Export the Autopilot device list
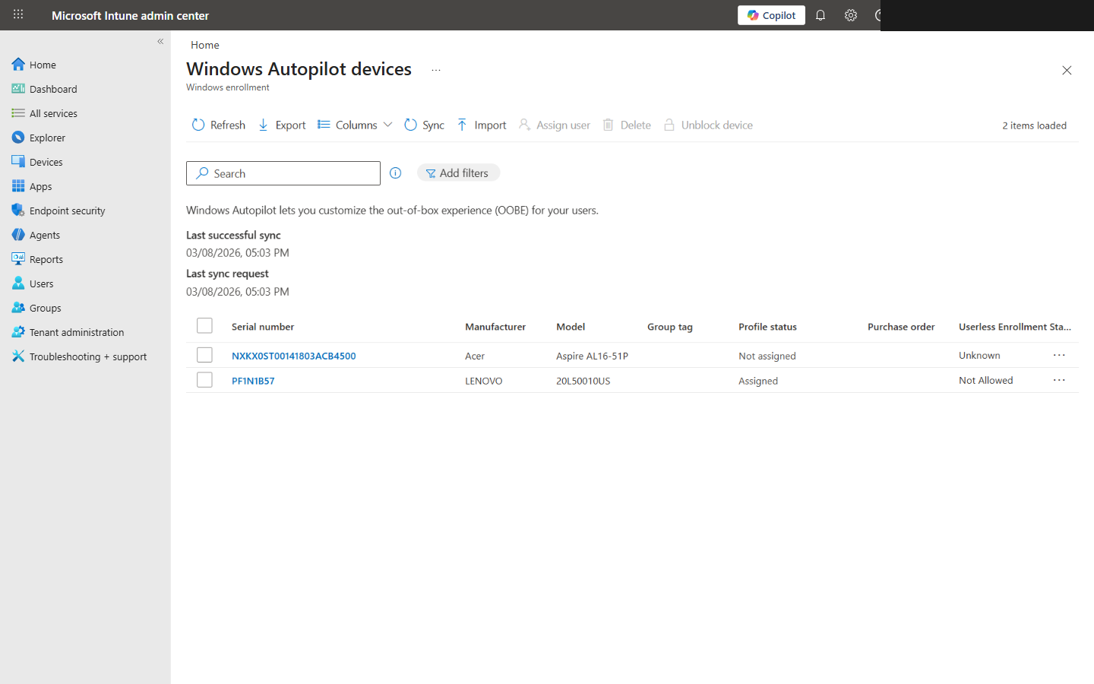 tap(281, 125)
